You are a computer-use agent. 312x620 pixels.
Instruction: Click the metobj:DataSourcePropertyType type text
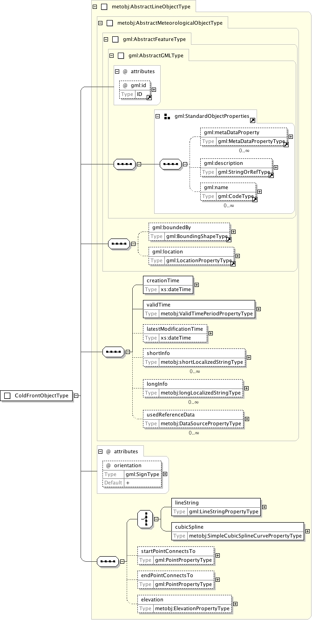coord(201,423)
